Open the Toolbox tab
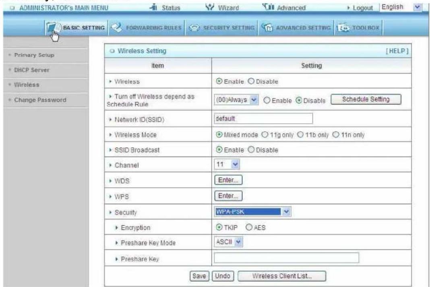 coord(359,28)
